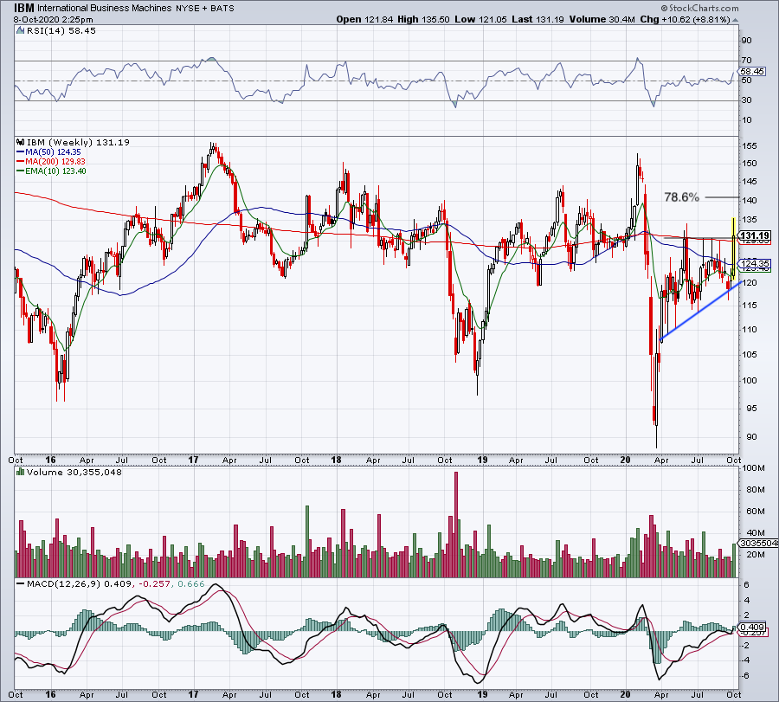Click the Last 131.19 value in header

[538, 19]
